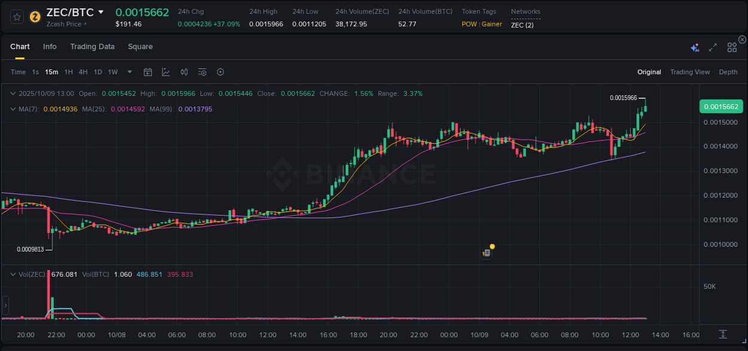Open chart settings via hexagon gear icon
Viewport: 748px width, 351px height.
[220, 72]
